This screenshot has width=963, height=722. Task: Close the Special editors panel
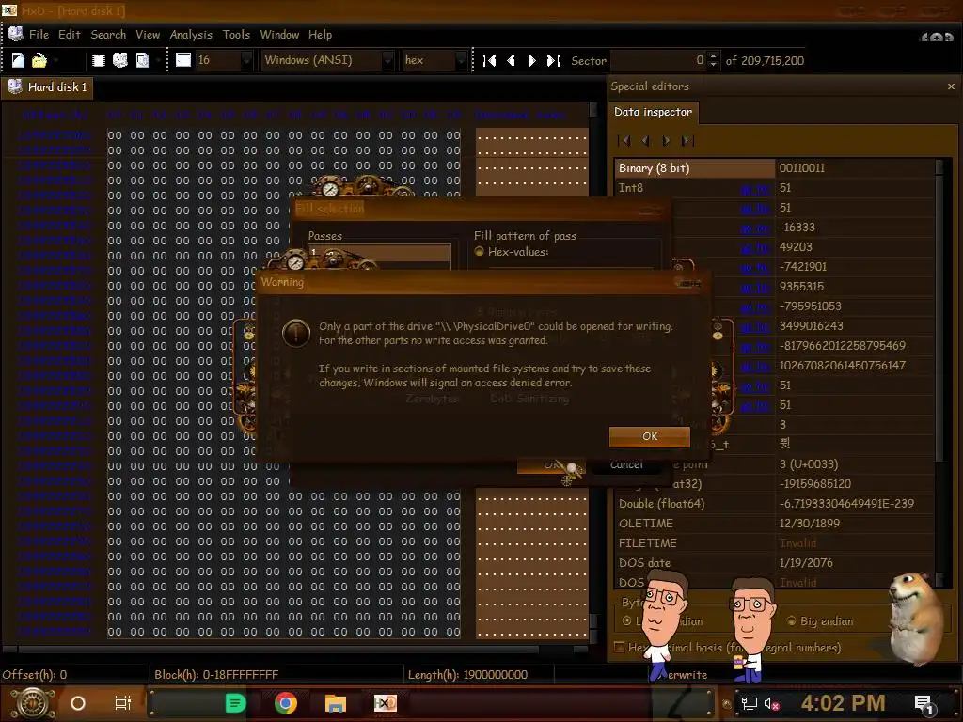[951, 86]
